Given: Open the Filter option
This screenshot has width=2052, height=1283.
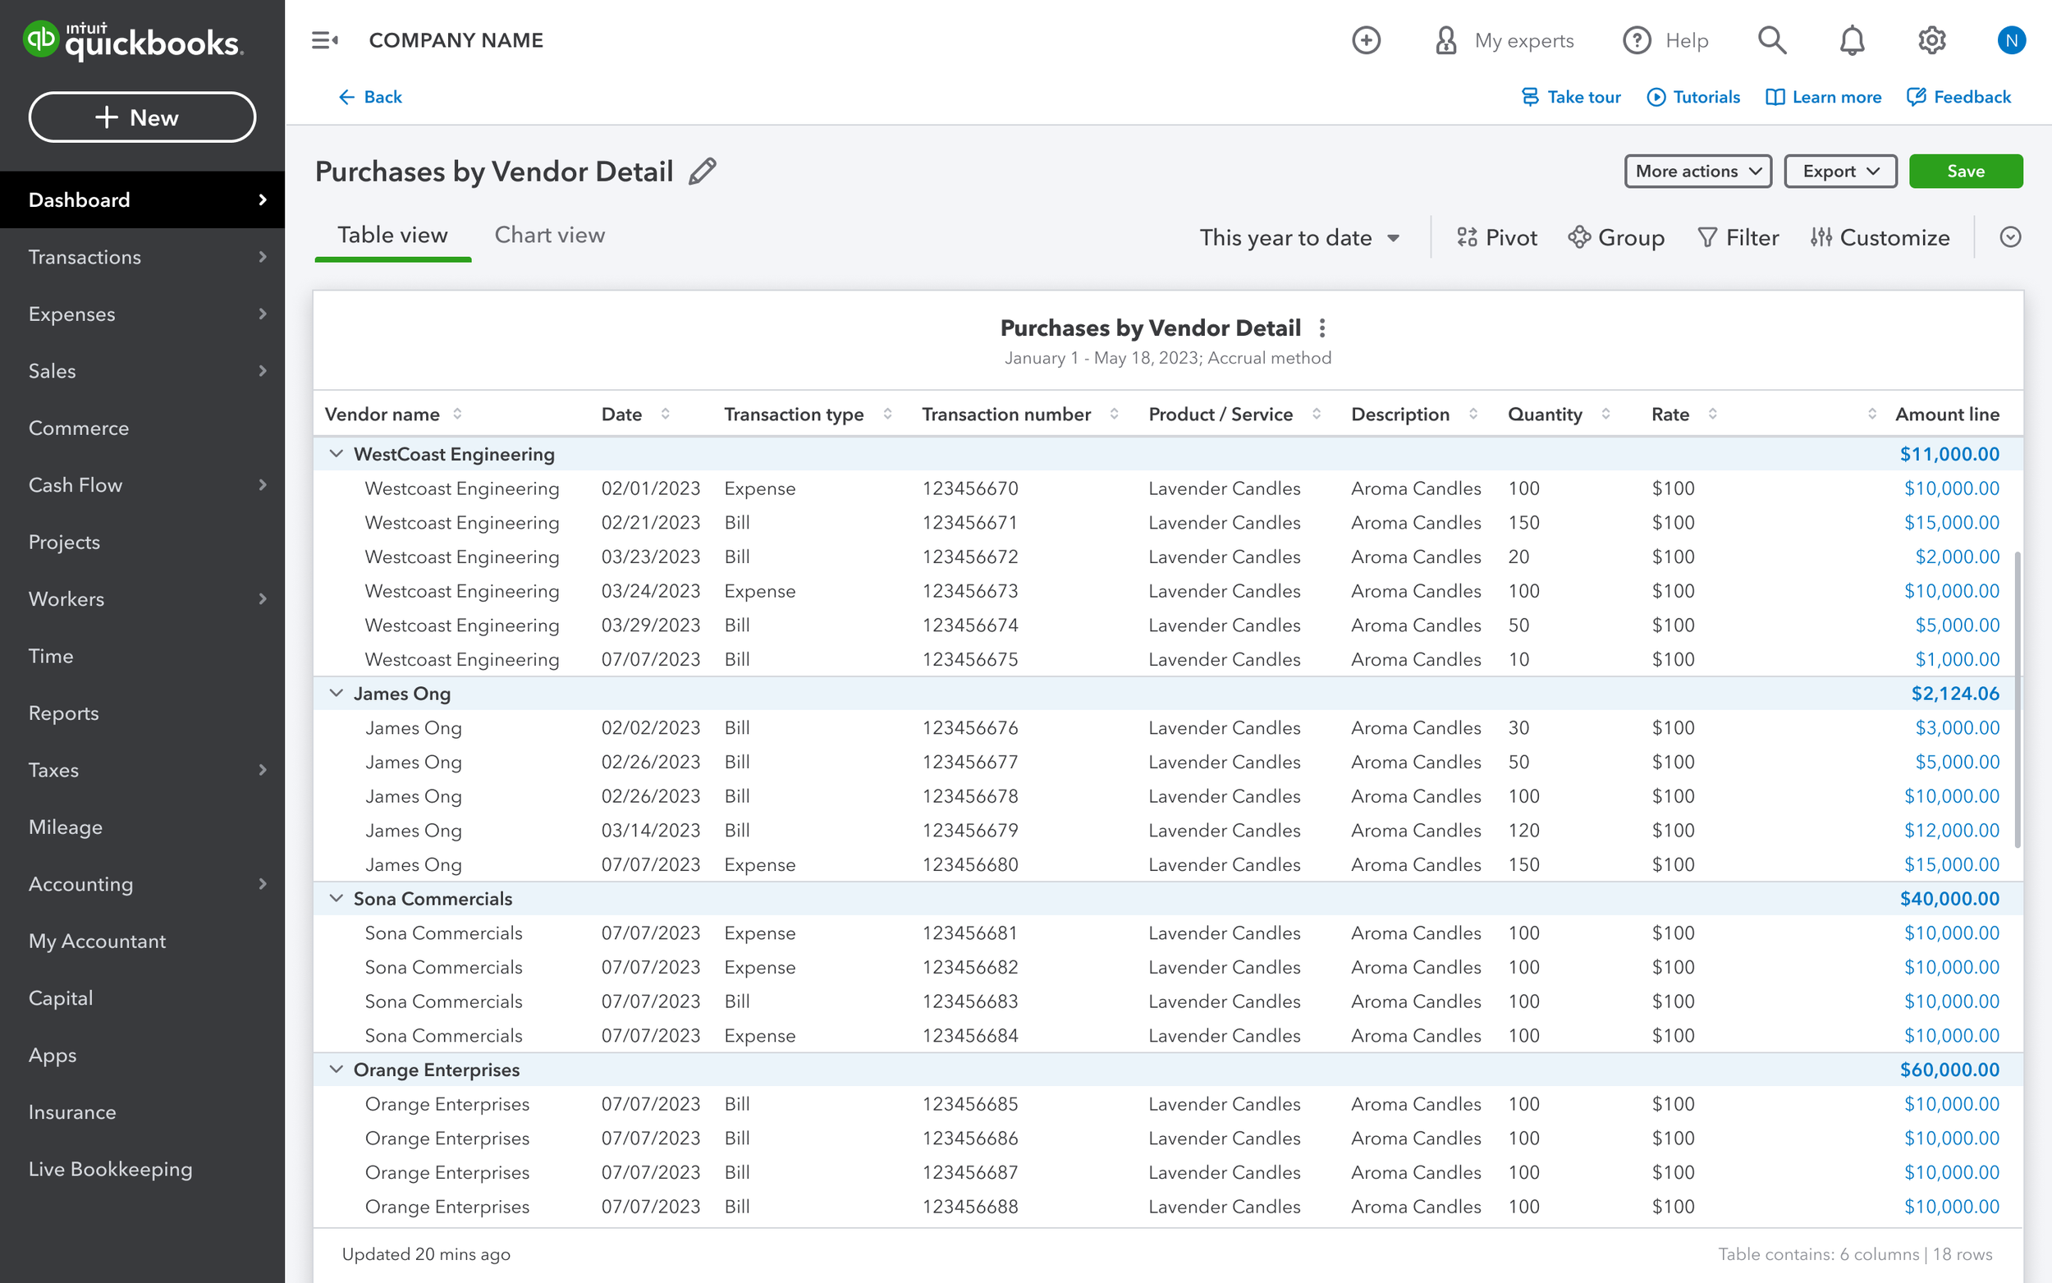Looking at the screenshot, I should click(x=1738, y=237).
